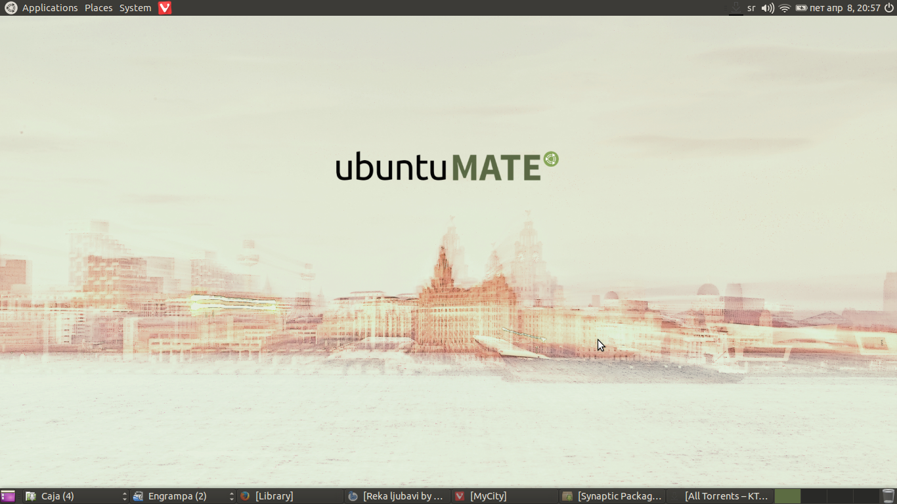Open the Applications menu

[50, 8]
